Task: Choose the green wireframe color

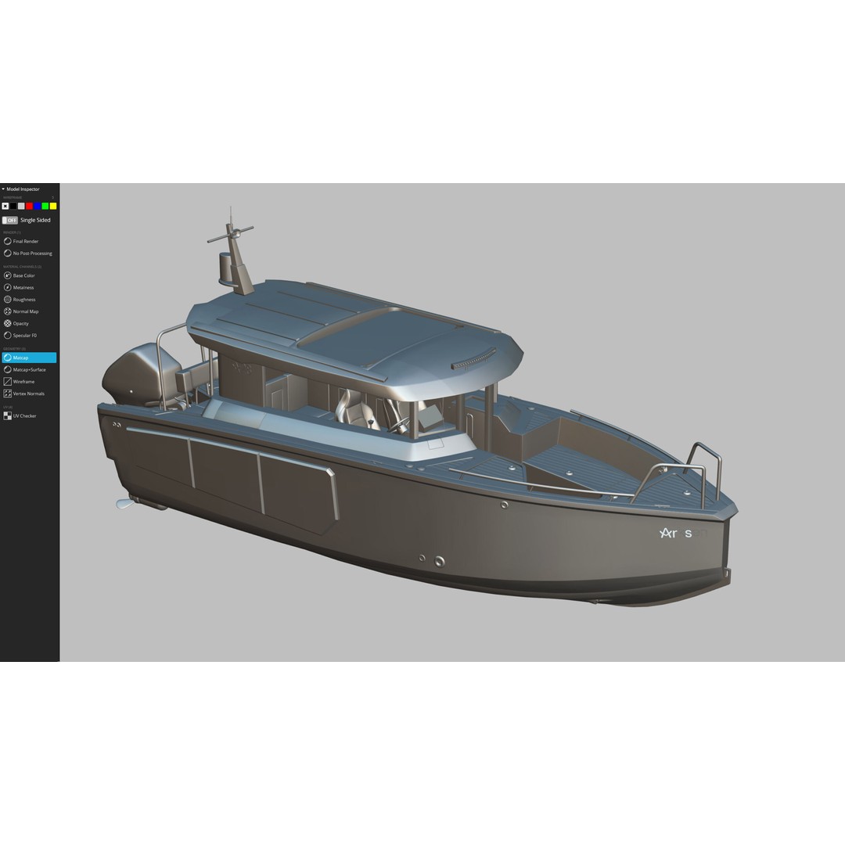Action: click(x=45, y=206)
